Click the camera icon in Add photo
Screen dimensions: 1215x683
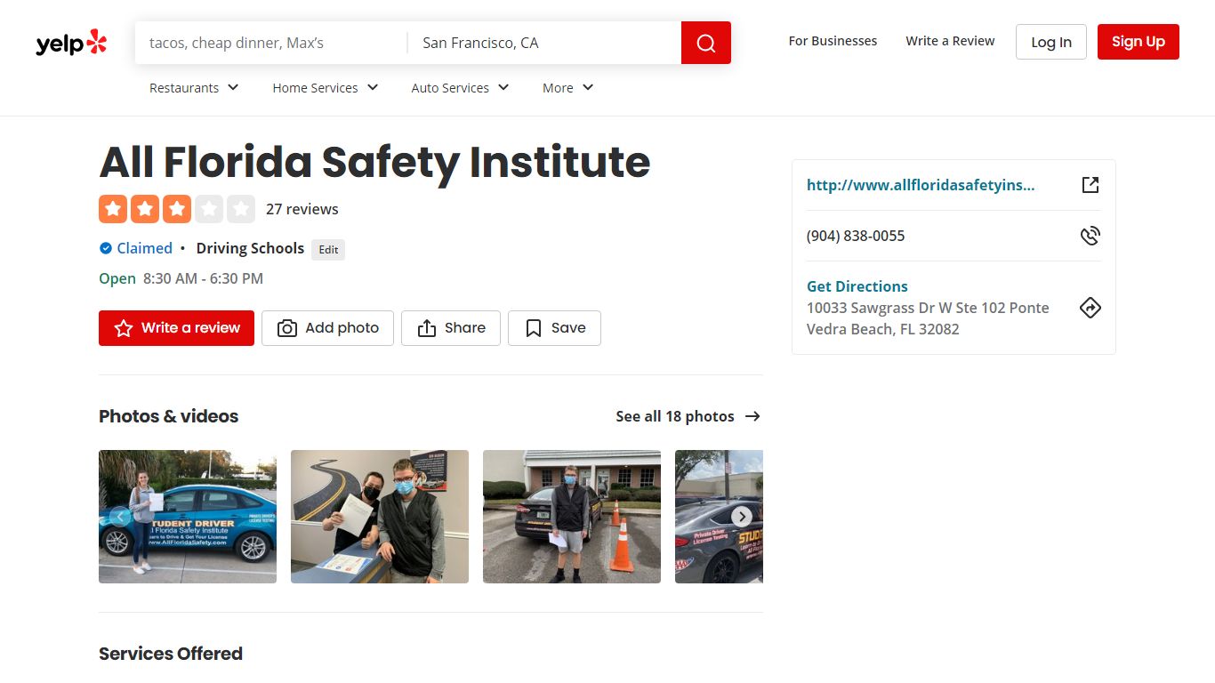pos(287,328)
